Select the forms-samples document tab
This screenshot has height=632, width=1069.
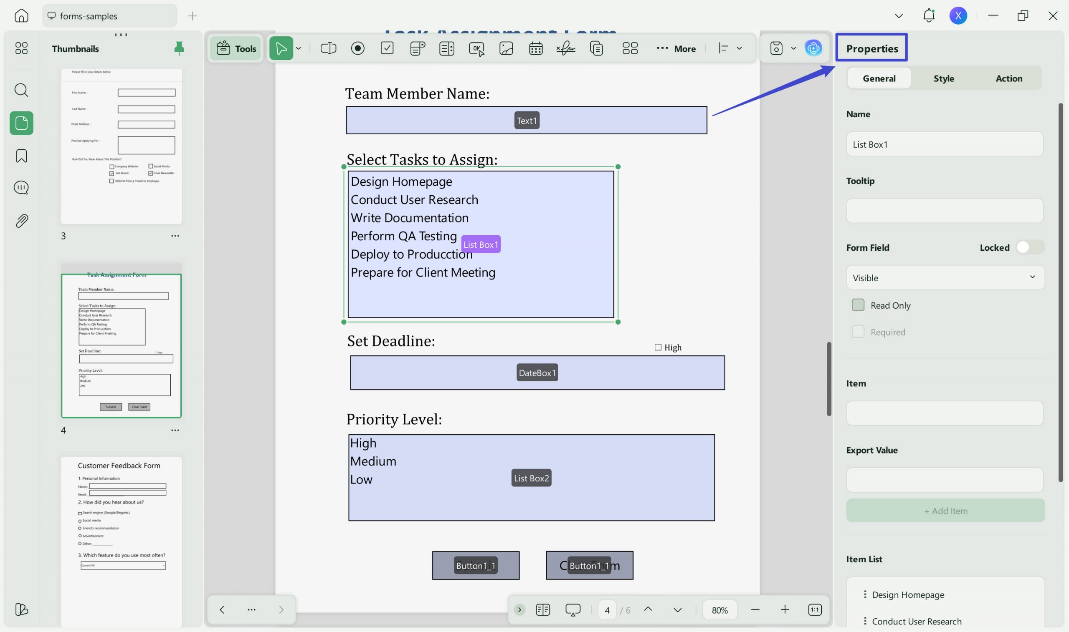109,16
